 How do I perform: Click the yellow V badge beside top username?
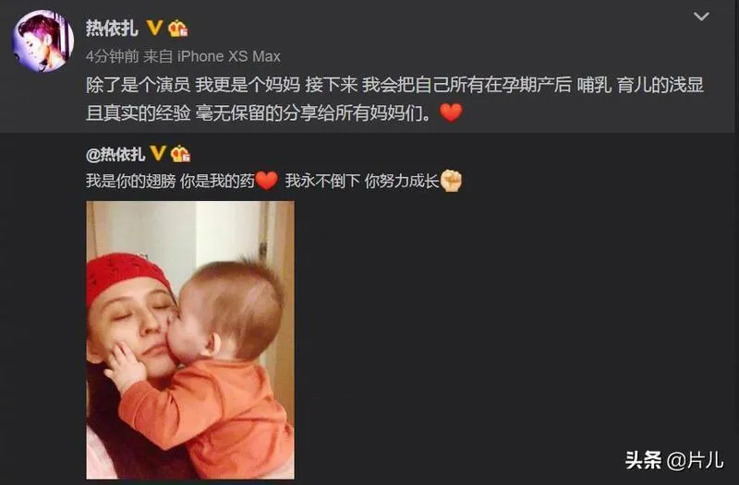click(x=154, y=28)
